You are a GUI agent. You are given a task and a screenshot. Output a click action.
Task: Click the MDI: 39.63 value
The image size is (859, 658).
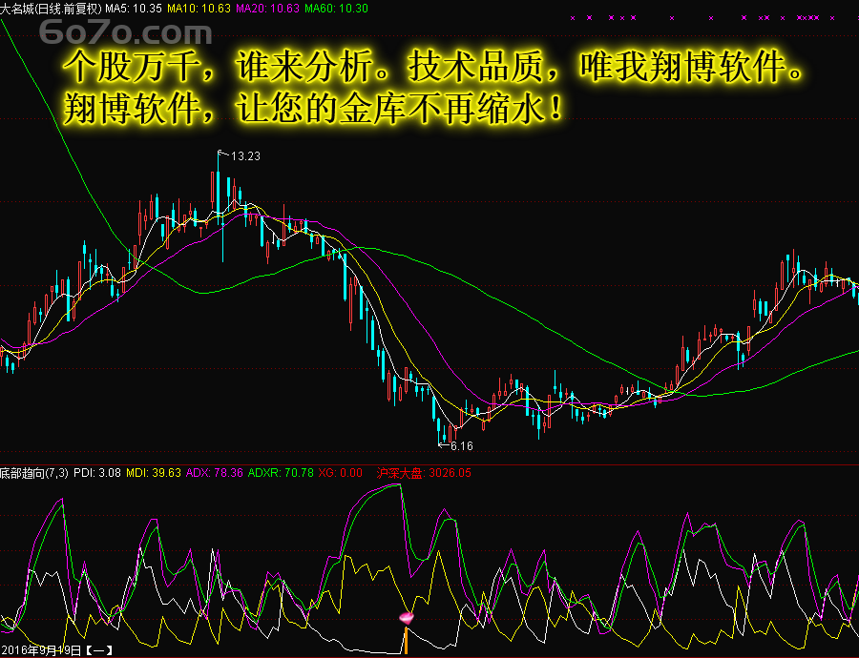point(154,472)
